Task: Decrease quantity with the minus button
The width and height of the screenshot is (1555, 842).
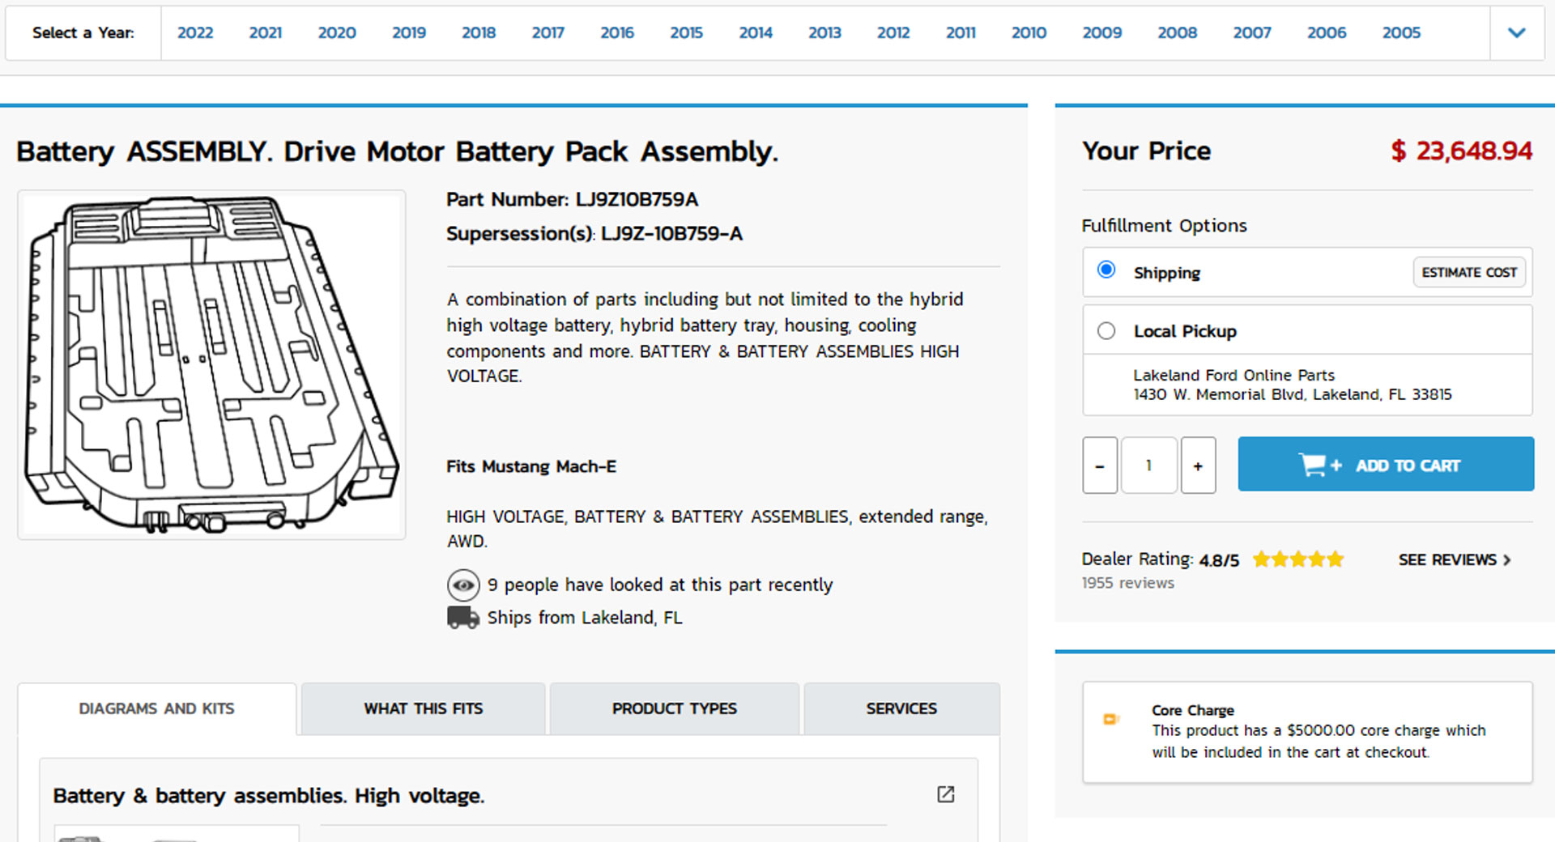Action: point(1099,466)
